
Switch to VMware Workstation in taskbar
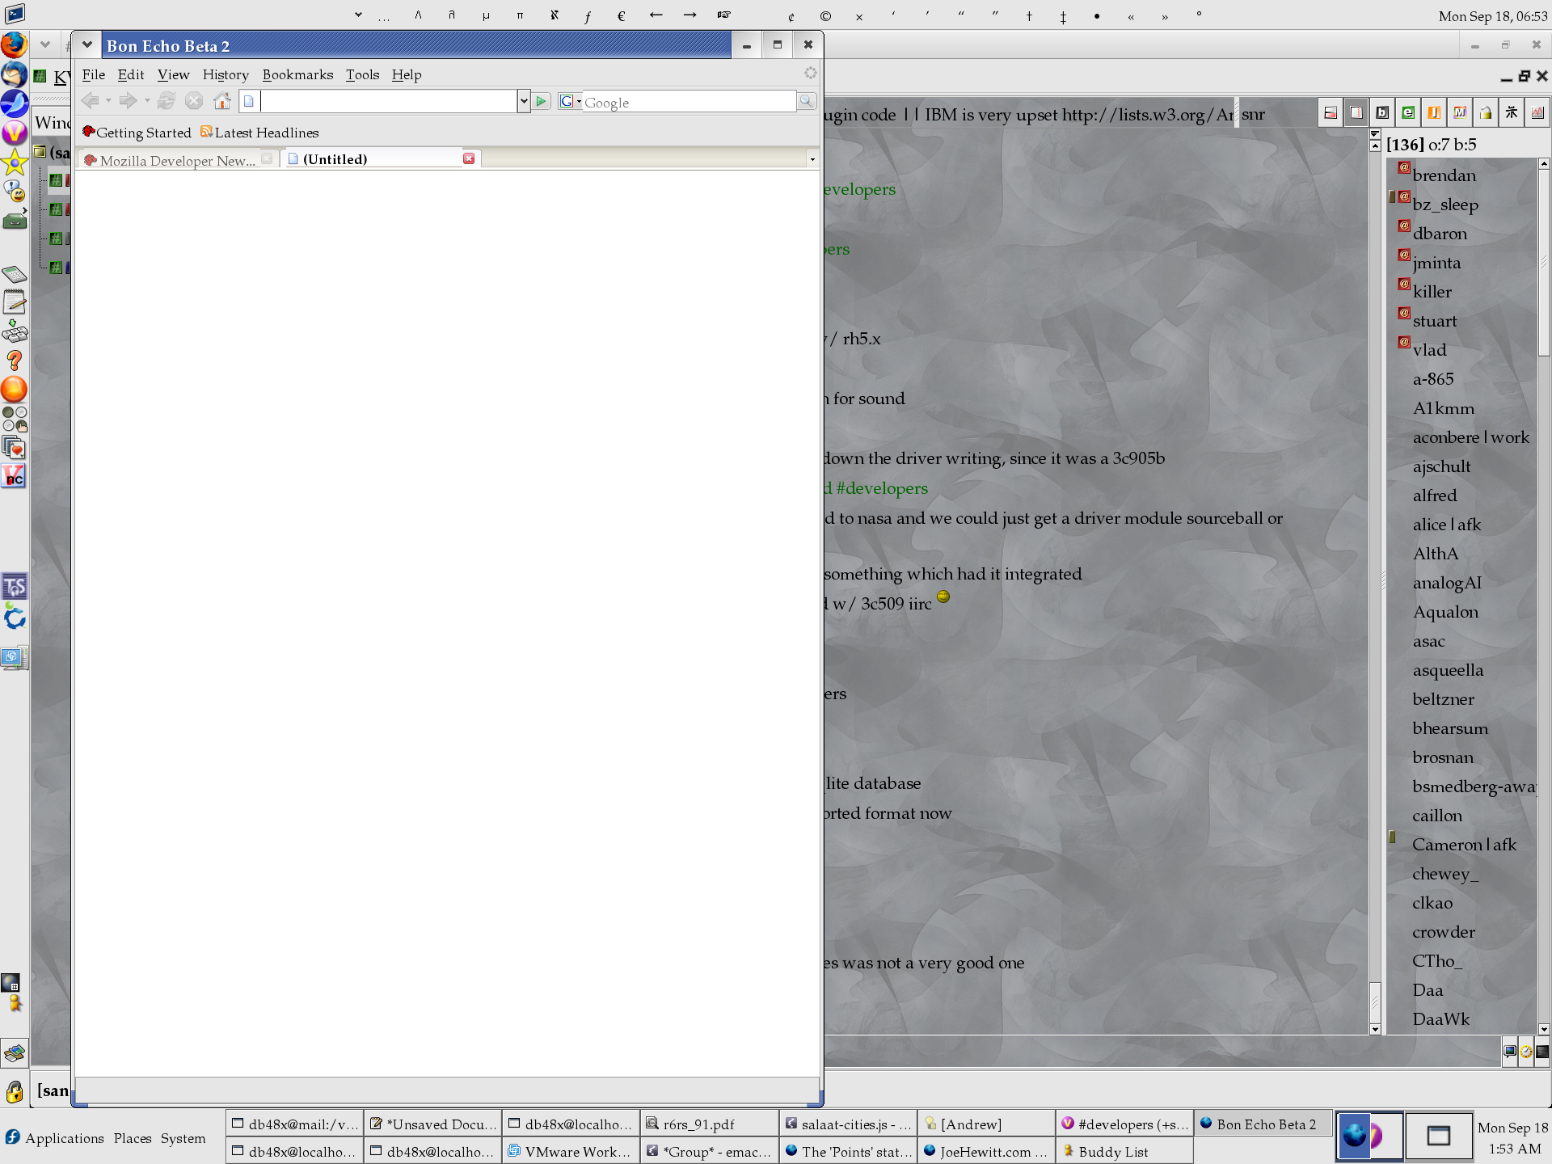point(571,1151)
